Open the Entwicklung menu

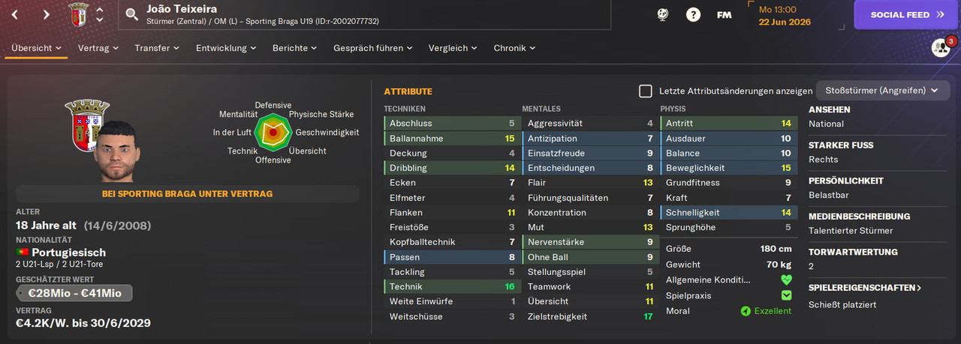pyautogui.click(x=226, y=48)
